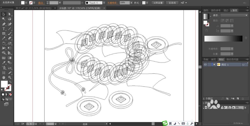Viewport: 250px width, 126px height.
Task: Click the target circle of 图层 1
Action: tap(243, 64)
